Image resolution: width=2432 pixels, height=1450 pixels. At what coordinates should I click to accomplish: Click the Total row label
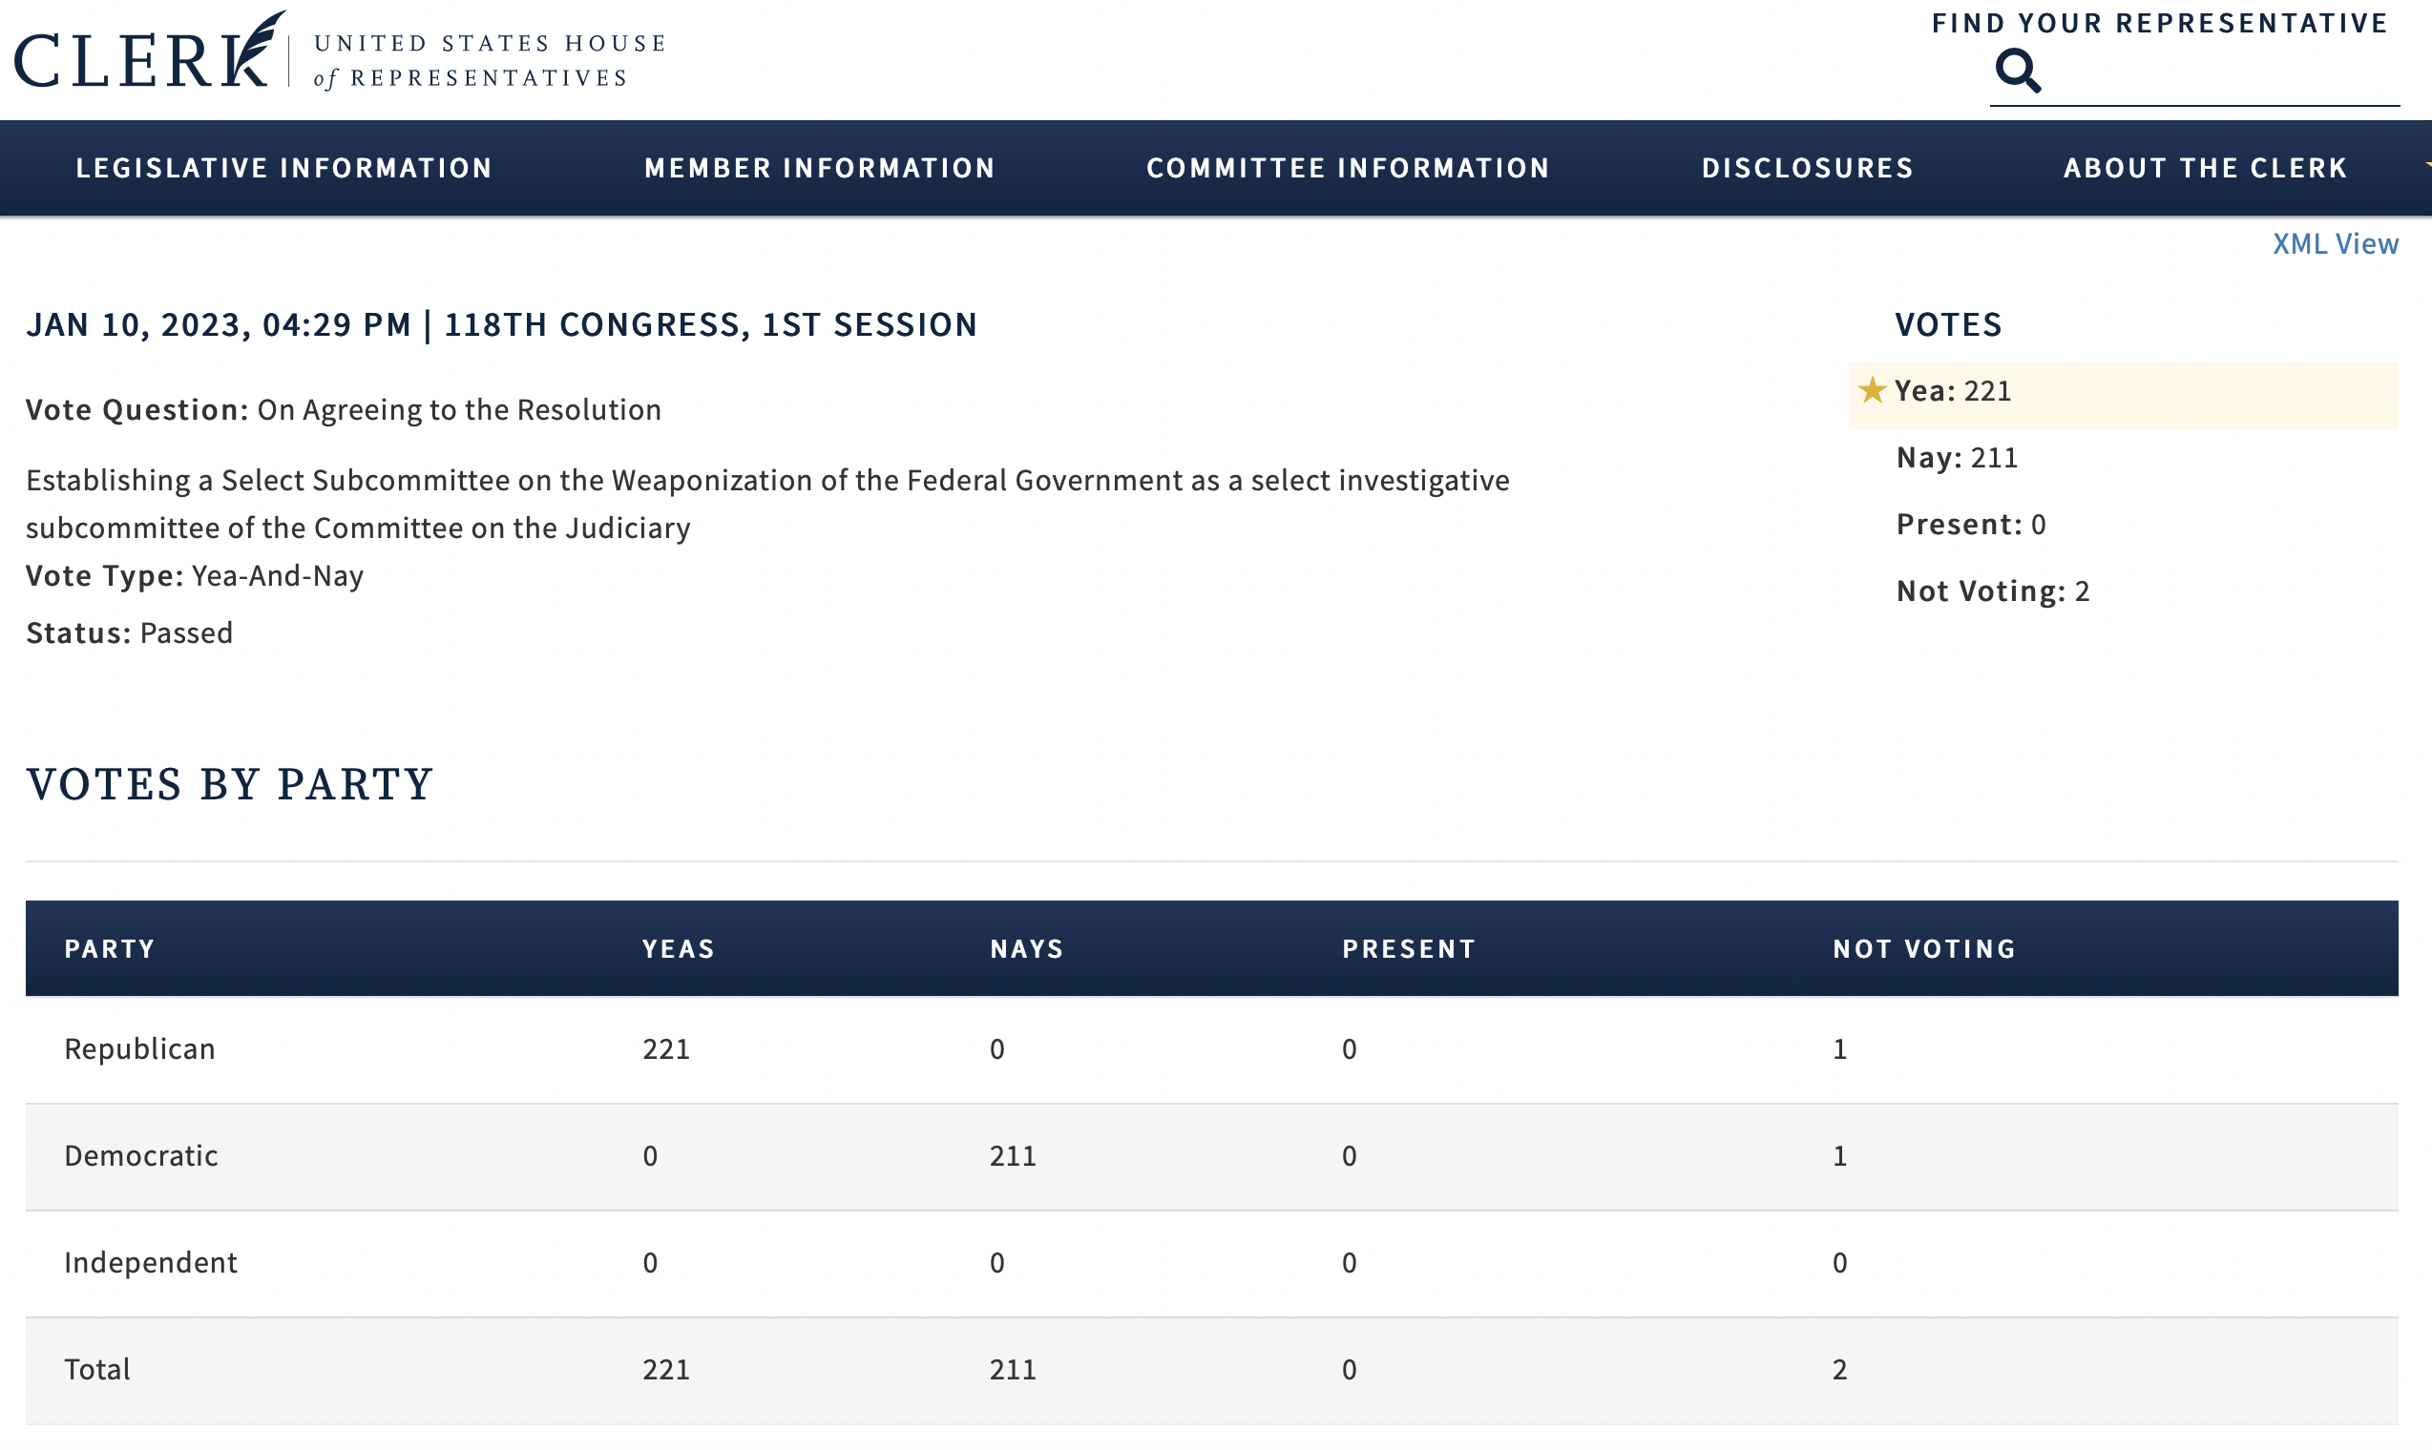96,1369
